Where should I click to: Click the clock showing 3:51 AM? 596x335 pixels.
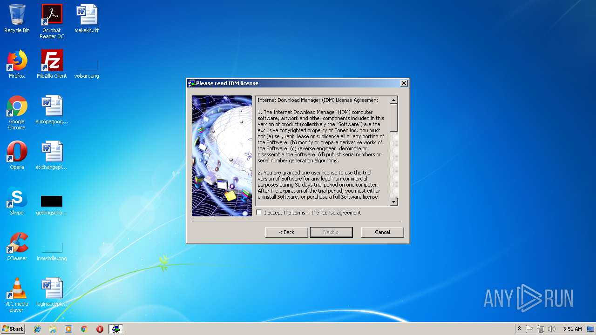pyautogui.click(x=572, y=329)
